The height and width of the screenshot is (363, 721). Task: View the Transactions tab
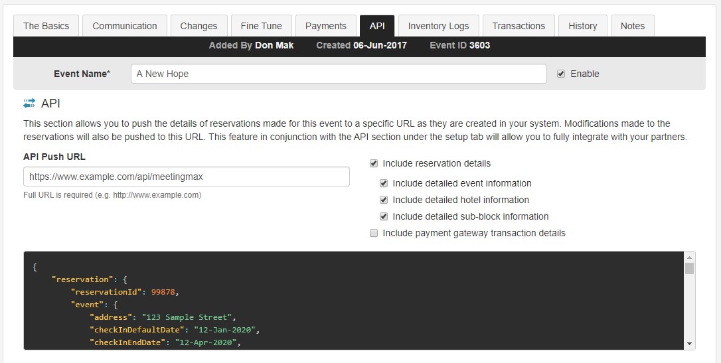pyautogui.click(x=519, y=26)
